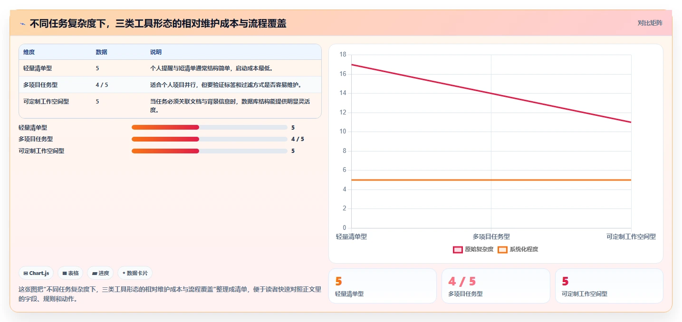Click the 维度 column header

coord(29,52)
